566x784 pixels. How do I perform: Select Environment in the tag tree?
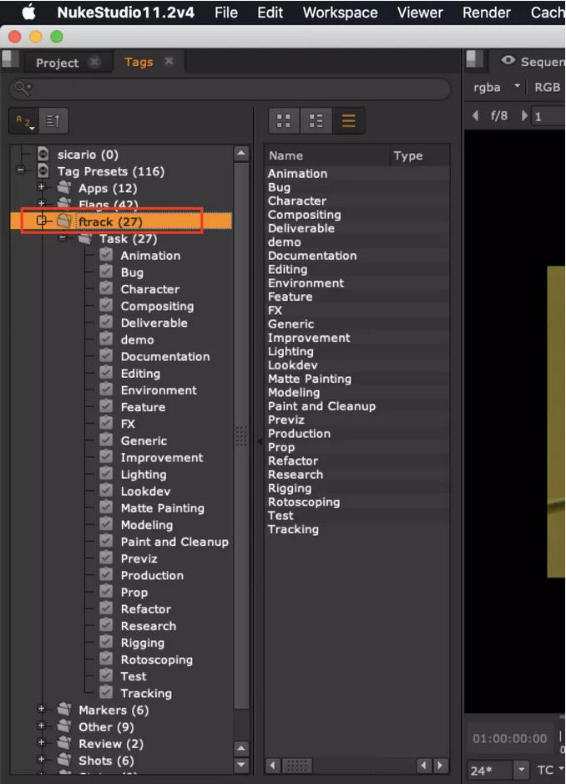pos(159,390)
